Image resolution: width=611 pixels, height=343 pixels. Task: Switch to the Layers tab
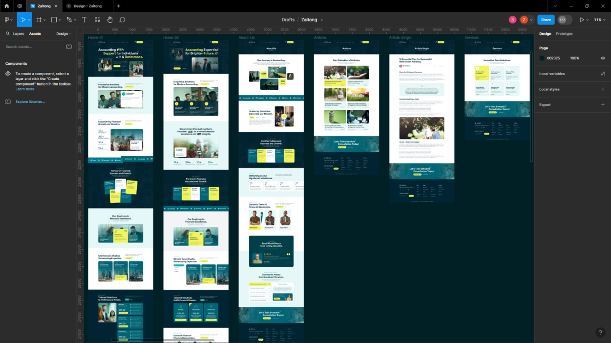(x=19, y=34)
